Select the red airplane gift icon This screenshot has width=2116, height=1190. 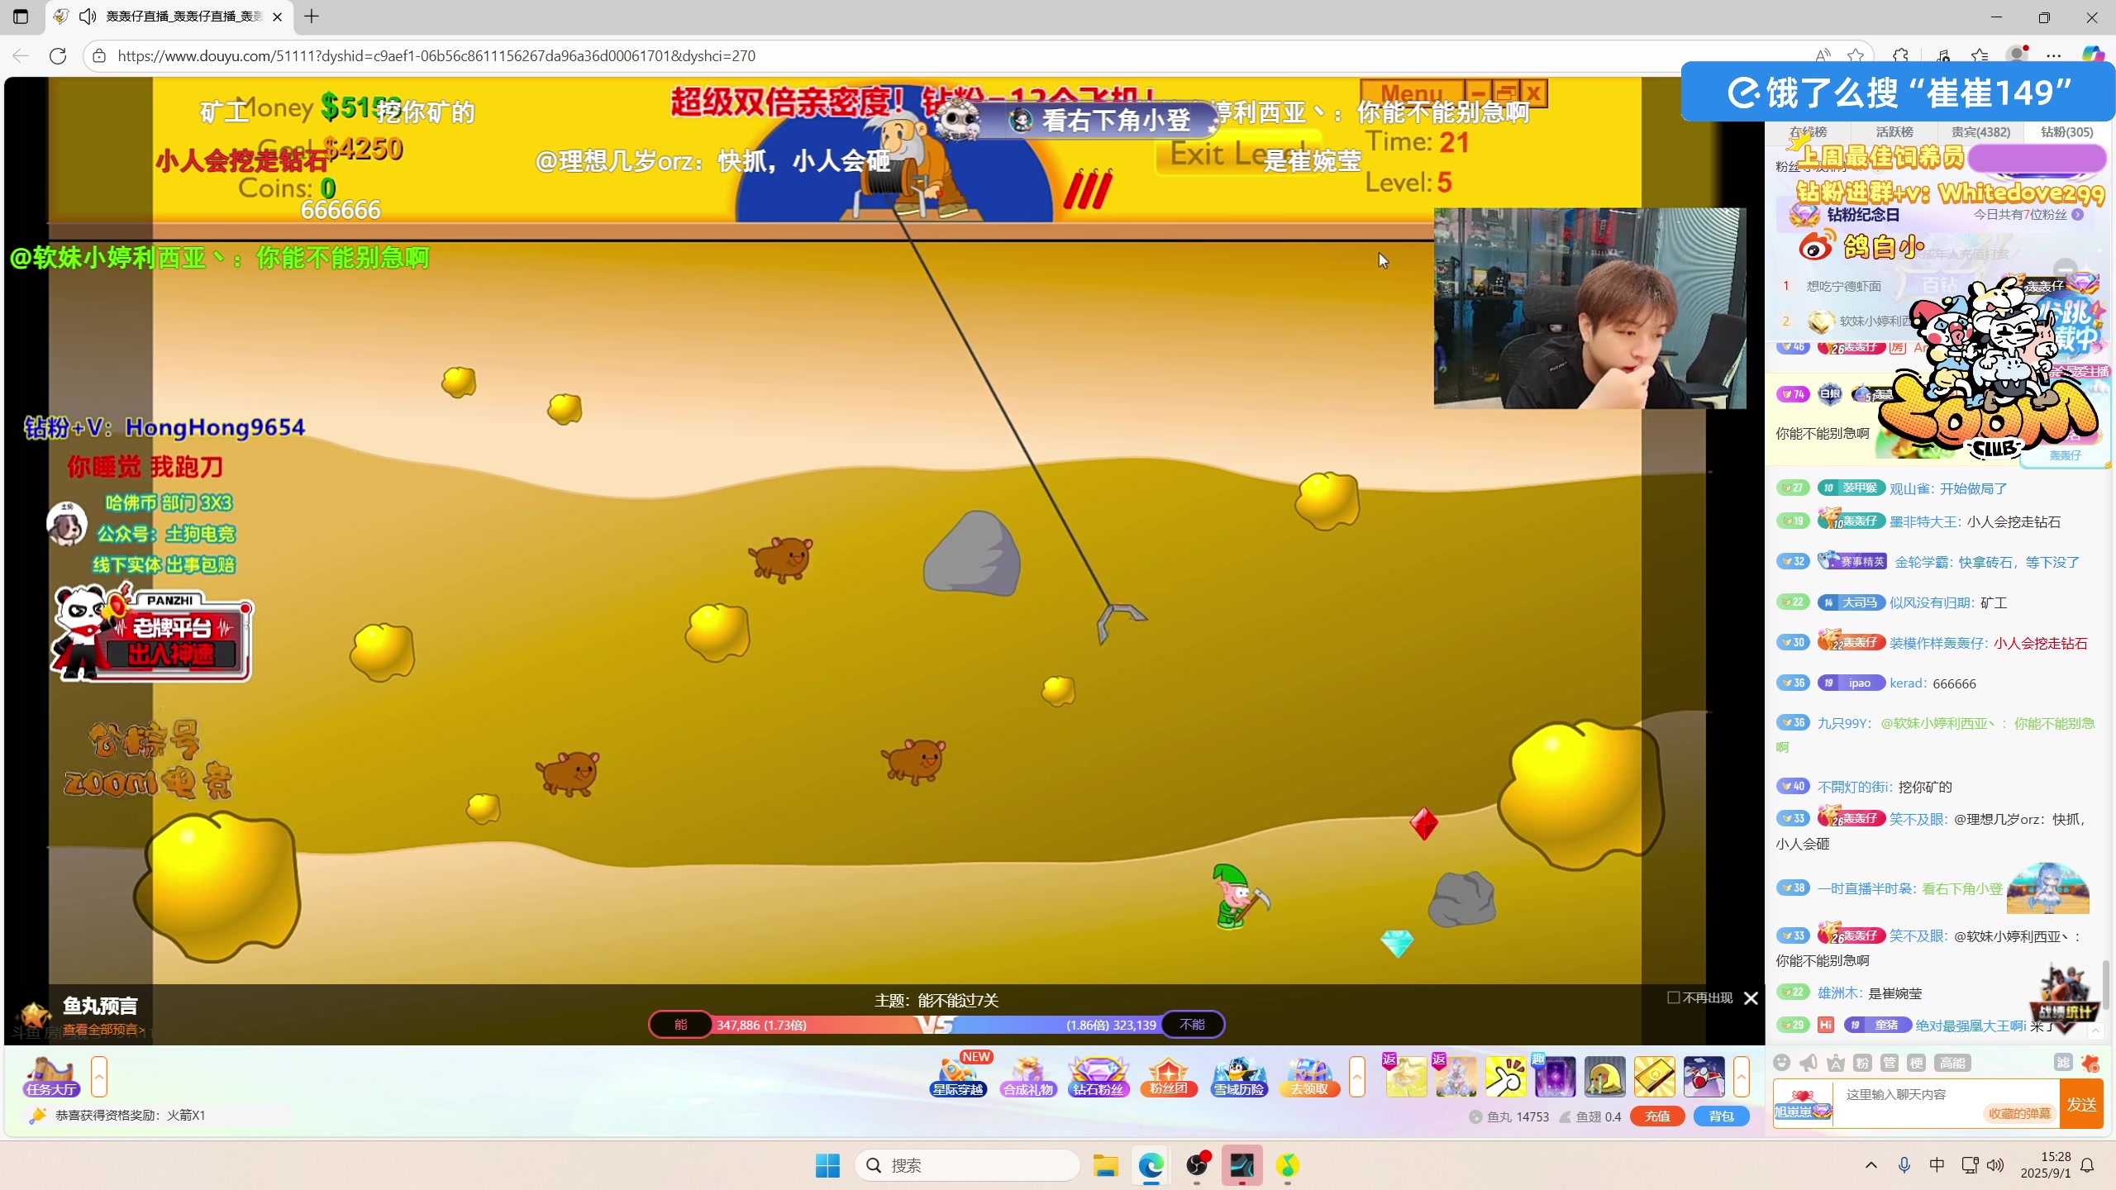(1704, 1077)
